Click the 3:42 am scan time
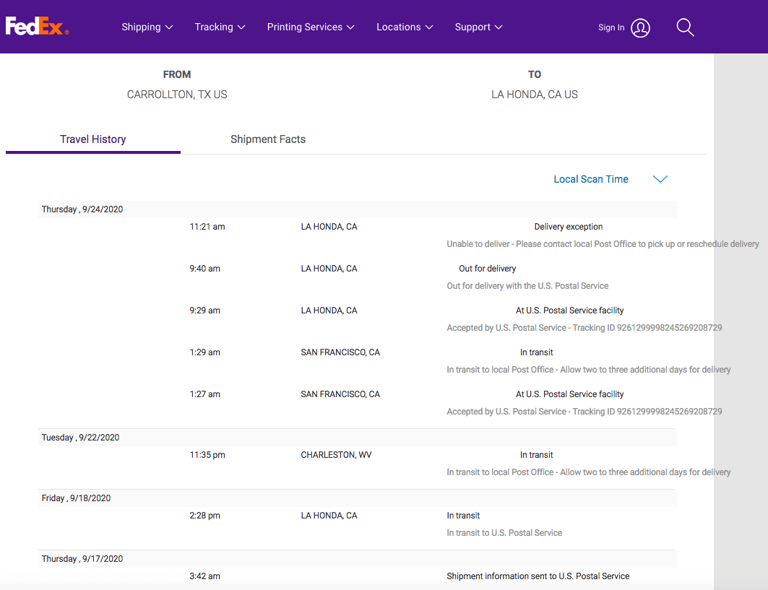 [x=204, y=576]
